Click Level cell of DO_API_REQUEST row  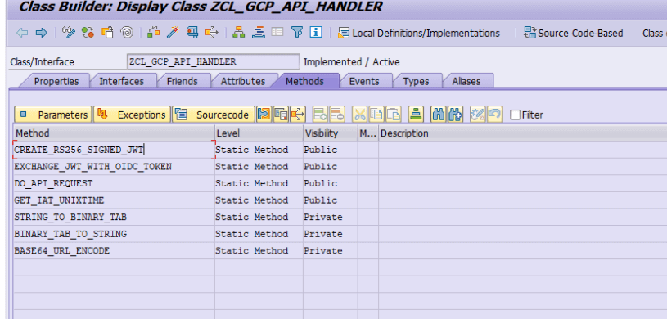pyautogui.click(x=259, y=183)
